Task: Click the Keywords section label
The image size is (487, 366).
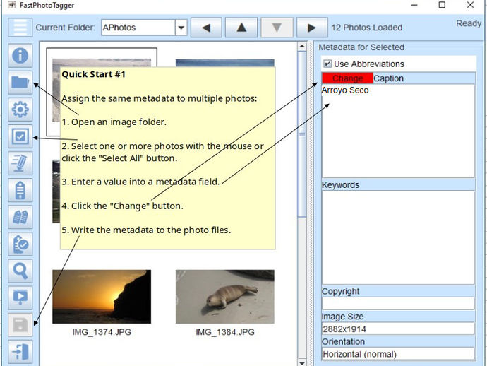Action: pos(340,184)
